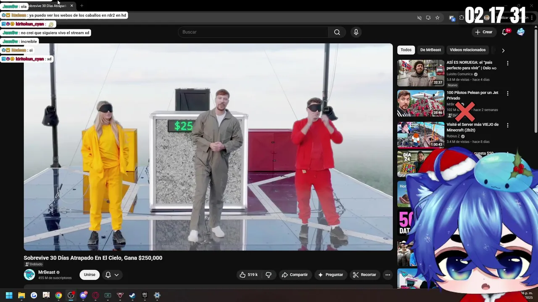538x302 pixels.
Task: Open YouTube notifications bell
Action: 505,32
